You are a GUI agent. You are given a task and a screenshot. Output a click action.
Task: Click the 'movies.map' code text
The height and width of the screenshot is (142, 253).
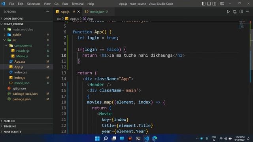[99, 102]
